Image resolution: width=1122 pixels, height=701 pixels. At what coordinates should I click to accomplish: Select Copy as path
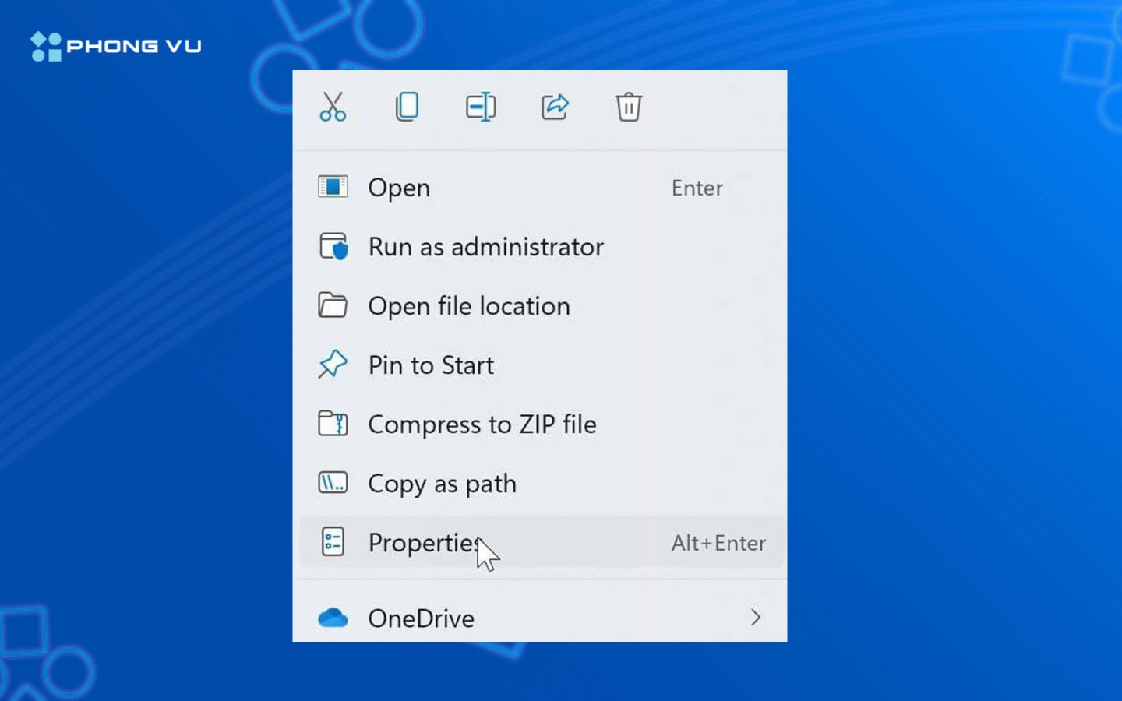tap(442, 484)
